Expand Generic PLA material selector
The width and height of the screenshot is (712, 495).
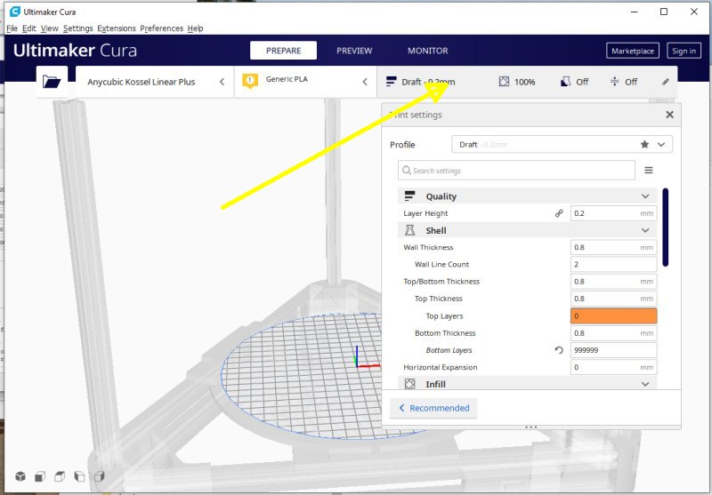(305, 82)
